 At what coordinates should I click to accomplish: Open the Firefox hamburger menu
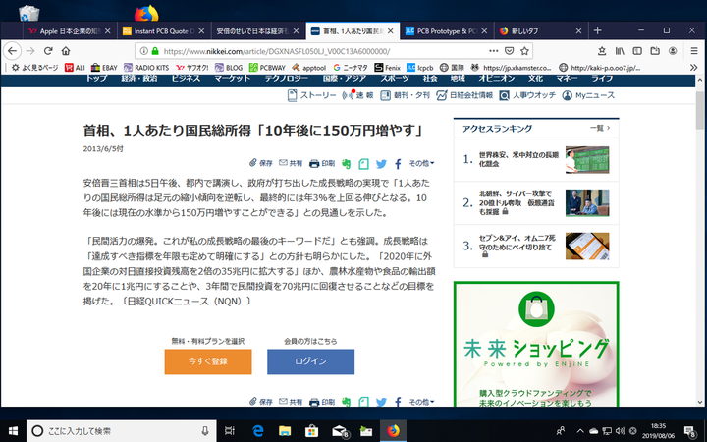click(x=694, y=51)
